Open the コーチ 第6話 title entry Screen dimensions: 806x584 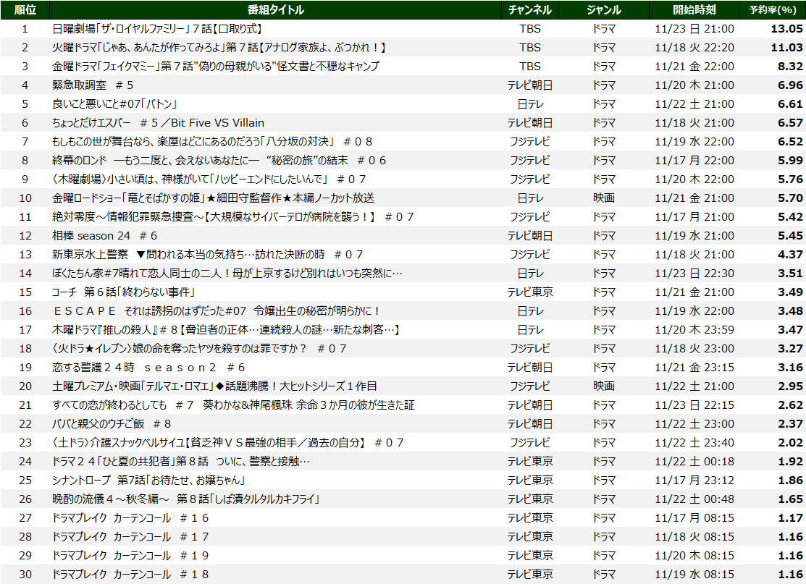[x=125, y=292]
